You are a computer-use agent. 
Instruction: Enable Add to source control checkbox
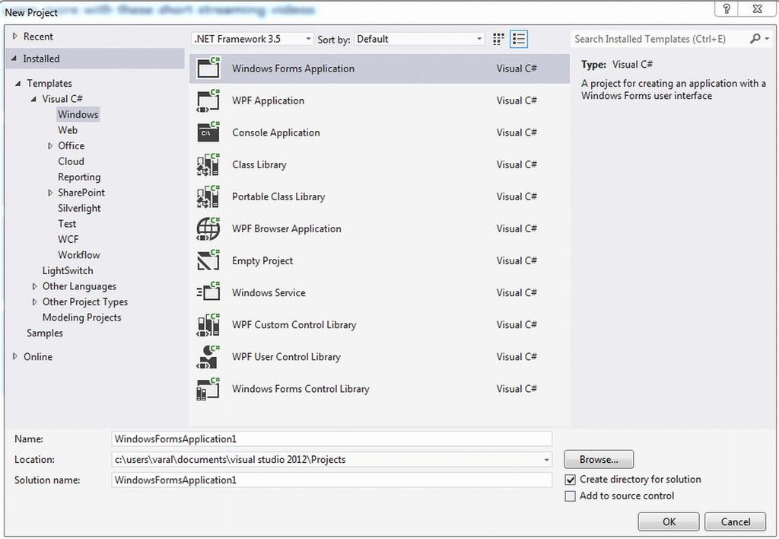571,496
